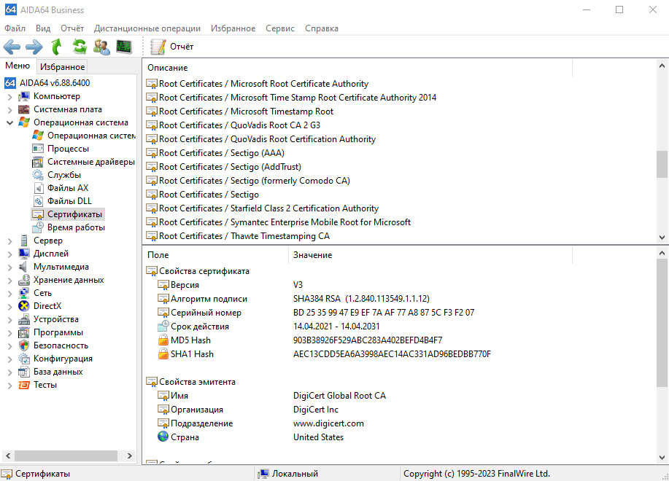
Task: Click the MD5 Hash padlock icon
Action: 163,340
